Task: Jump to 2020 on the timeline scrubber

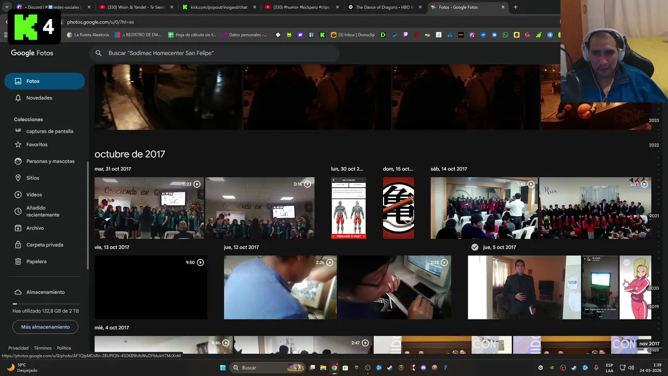Action: coord(654,288)
